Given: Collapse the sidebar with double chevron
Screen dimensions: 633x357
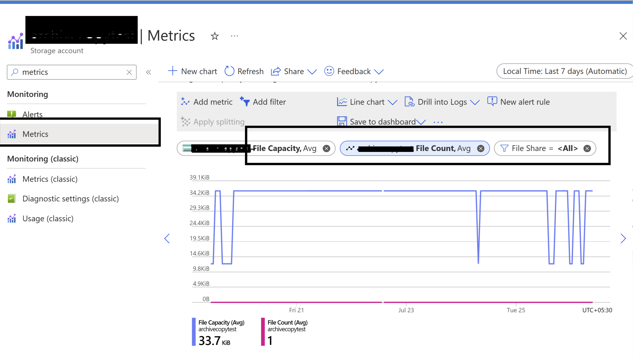Looking at the screenshot, I should pyautogui.click(x=148, y=72).
